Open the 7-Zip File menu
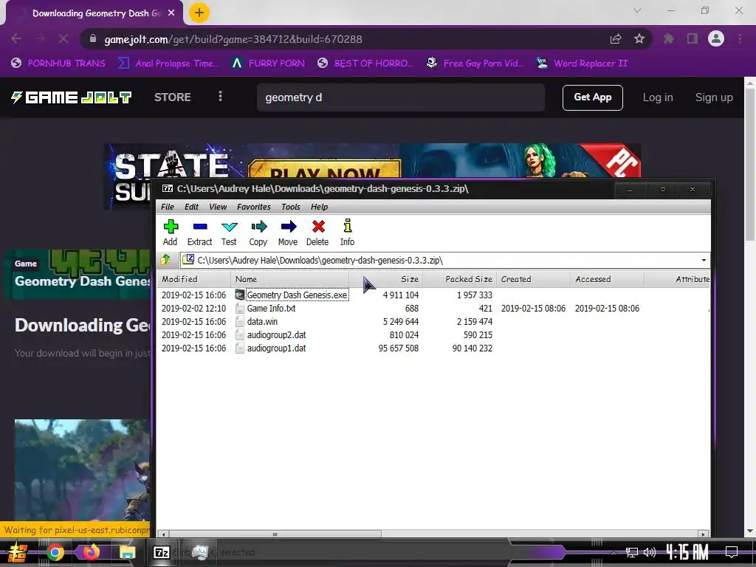The height and width of the screenshot is (567, 756). click(168, 207)
